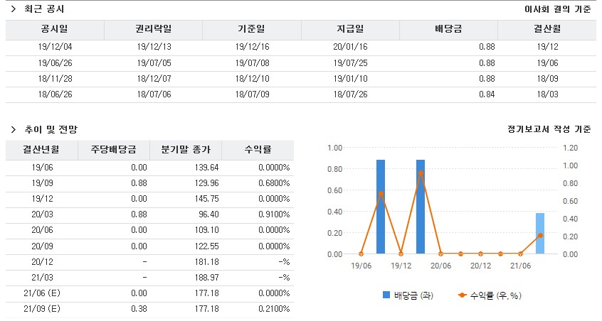602x321 pixels.
Task: Click the 정기보고서 작성 기준 note
Action: tap(549, 129)
